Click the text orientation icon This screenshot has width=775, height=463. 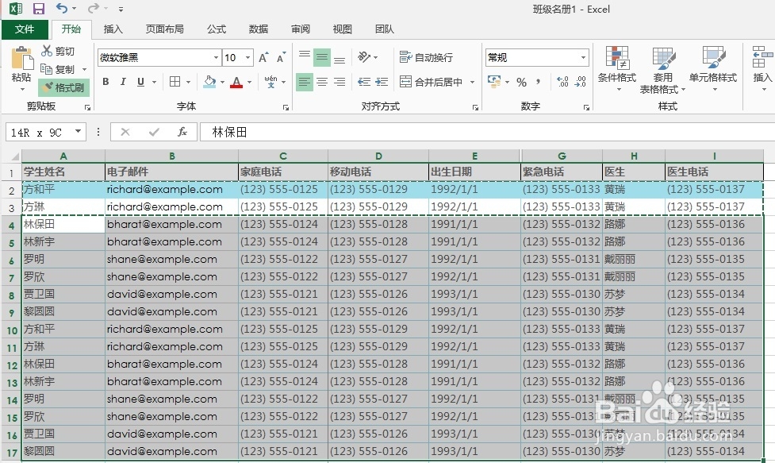pos(364,57)
